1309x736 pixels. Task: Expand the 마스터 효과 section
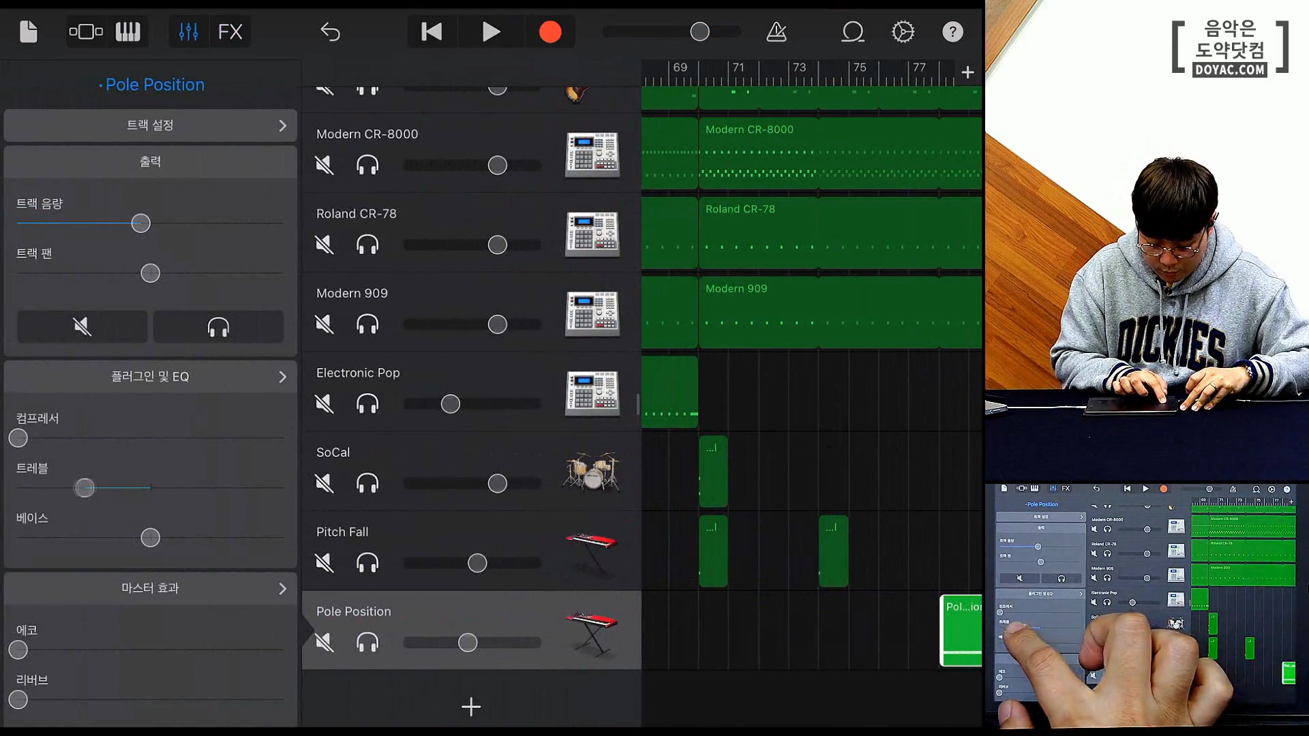tap(150, 588)
